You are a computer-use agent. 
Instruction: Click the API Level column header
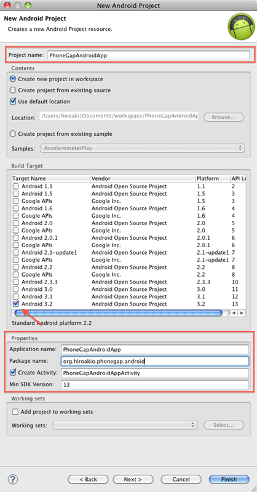pos(238,178)
